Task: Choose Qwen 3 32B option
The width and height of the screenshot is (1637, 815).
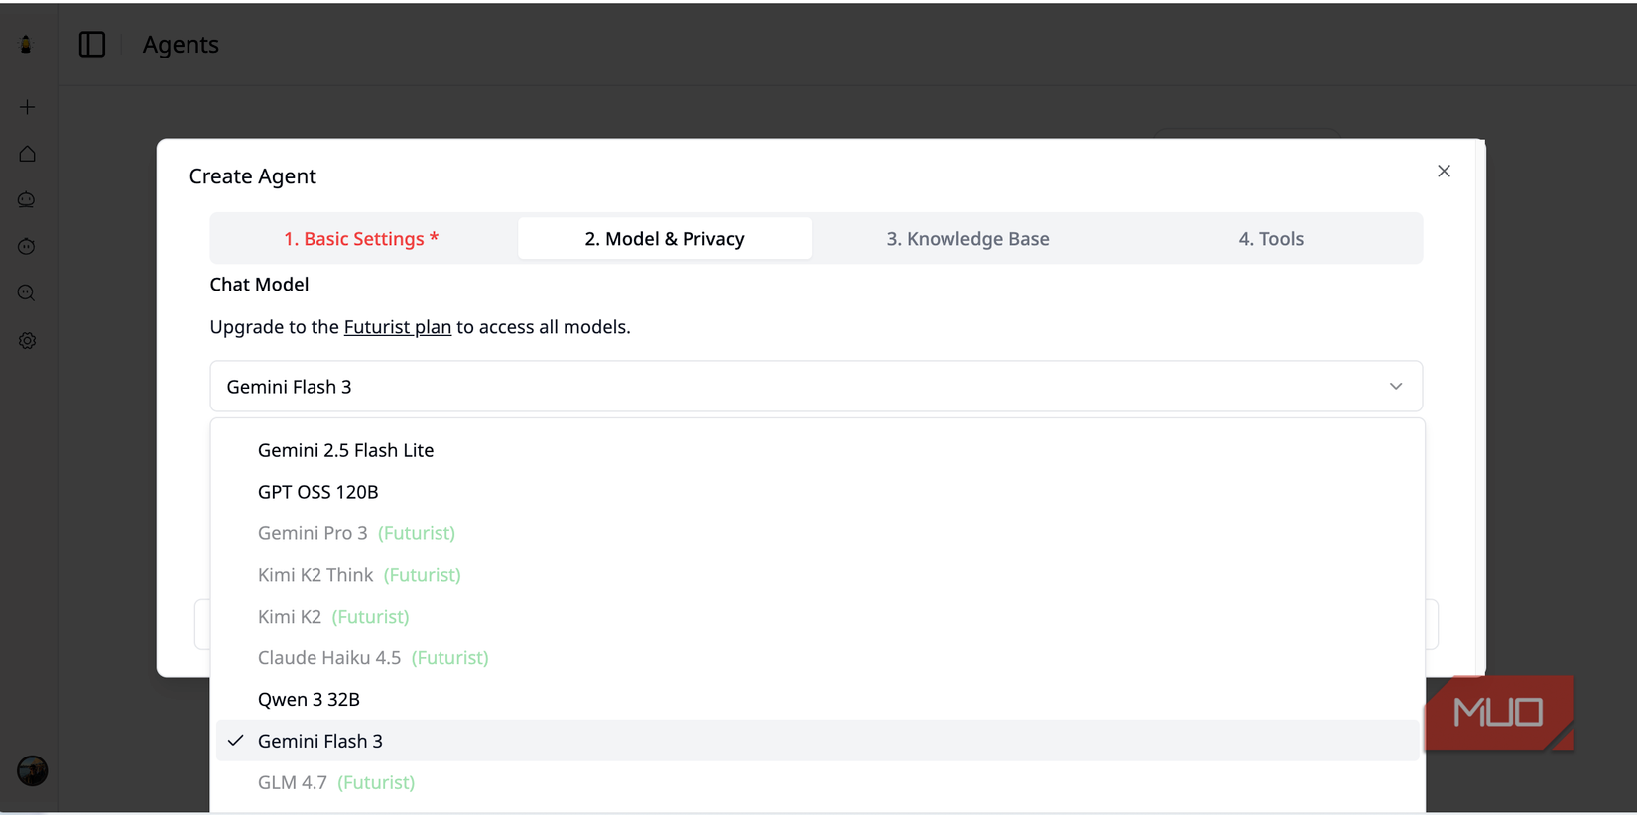Action: [x=817, y=700]
